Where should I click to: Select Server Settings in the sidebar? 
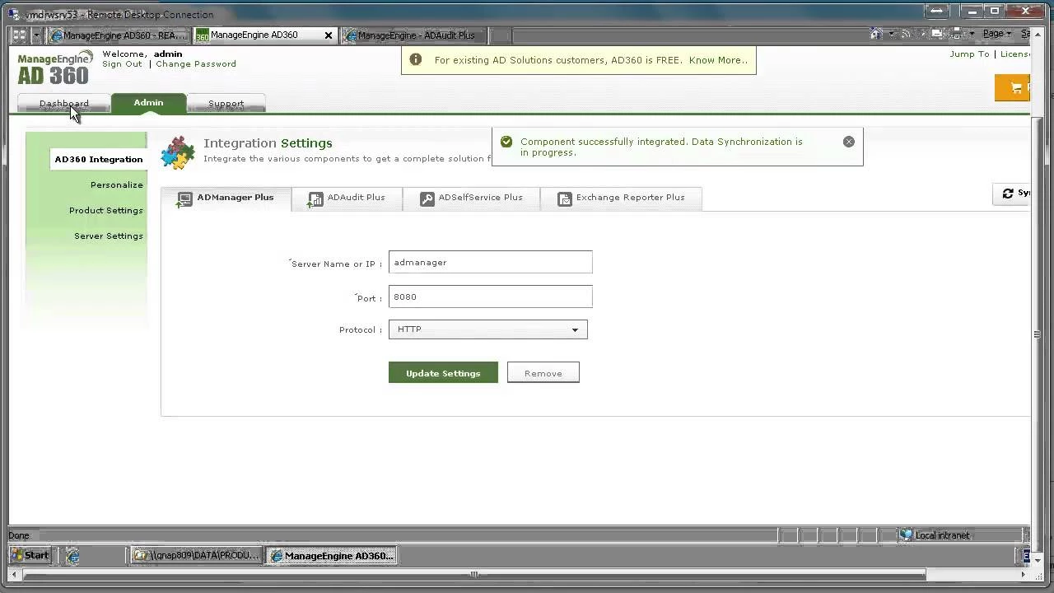click(109, 236)
